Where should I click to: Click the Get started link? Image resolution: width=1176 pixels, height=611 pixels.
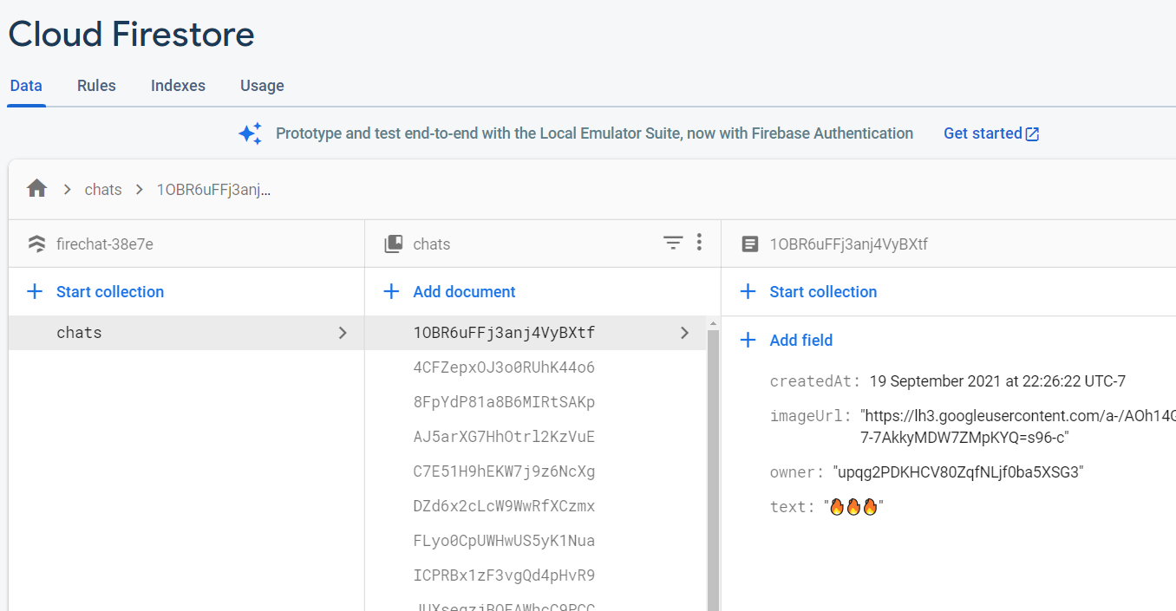pos(983,133)
